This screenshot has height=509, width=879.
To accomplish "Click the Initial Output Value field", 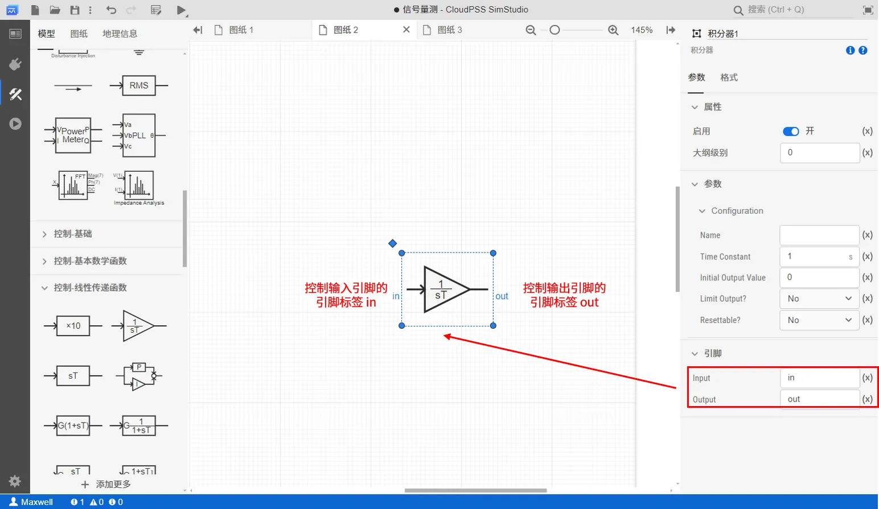I will point(819,278).
